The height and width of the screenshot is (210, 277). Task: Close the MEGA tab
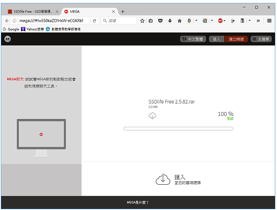[113, 12]
